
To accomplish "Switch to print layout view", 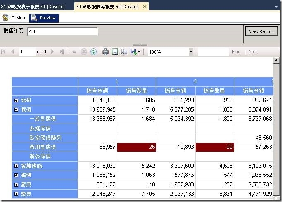I will tap(115, 52).
